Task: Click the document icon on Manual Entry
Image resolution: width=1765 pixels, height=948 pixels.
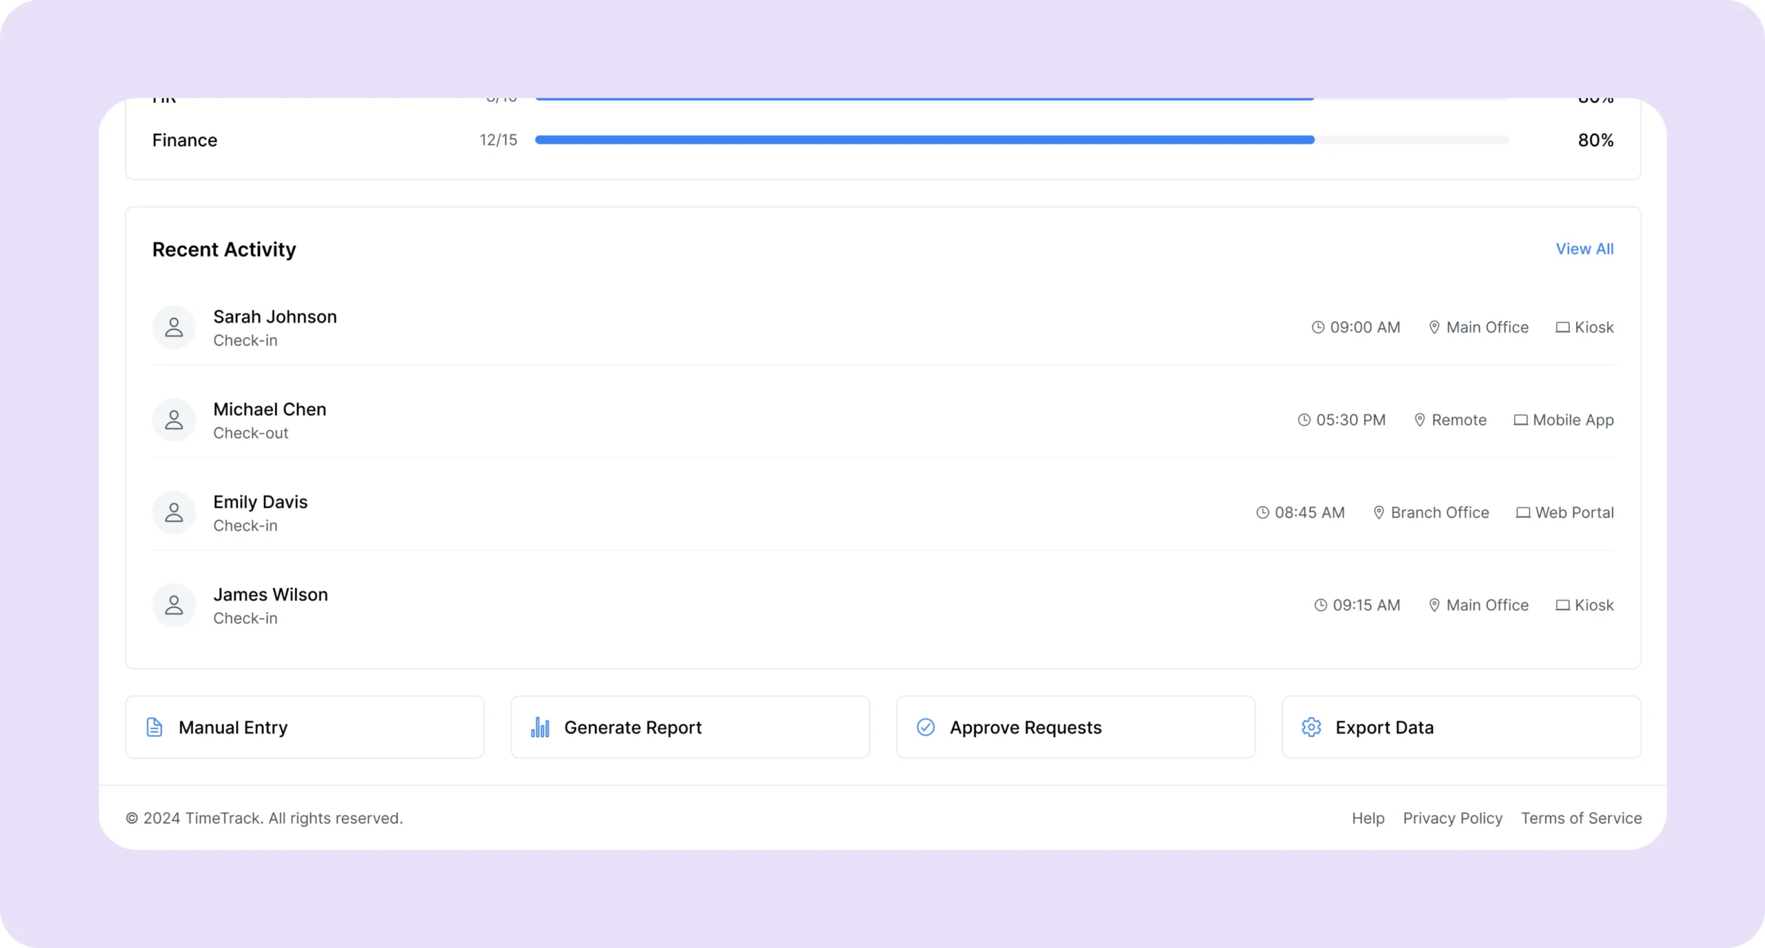Action: pyautogui.click(x=154, y=727)
